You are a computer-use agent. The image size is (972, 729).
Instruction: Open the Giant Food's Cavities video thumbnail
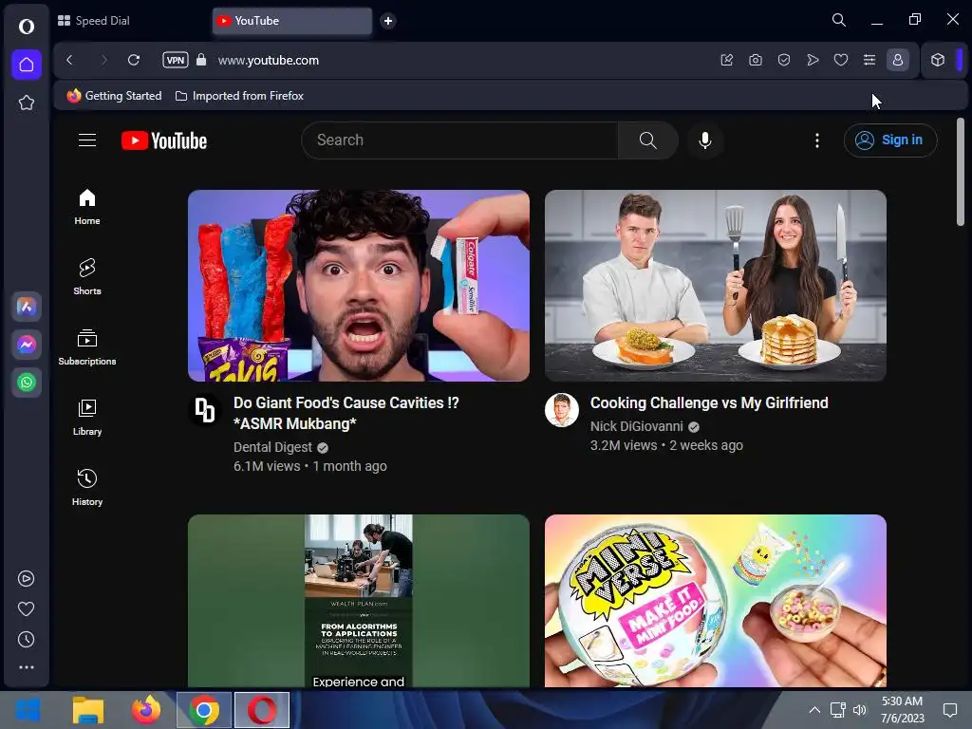(x=358, y=285)
